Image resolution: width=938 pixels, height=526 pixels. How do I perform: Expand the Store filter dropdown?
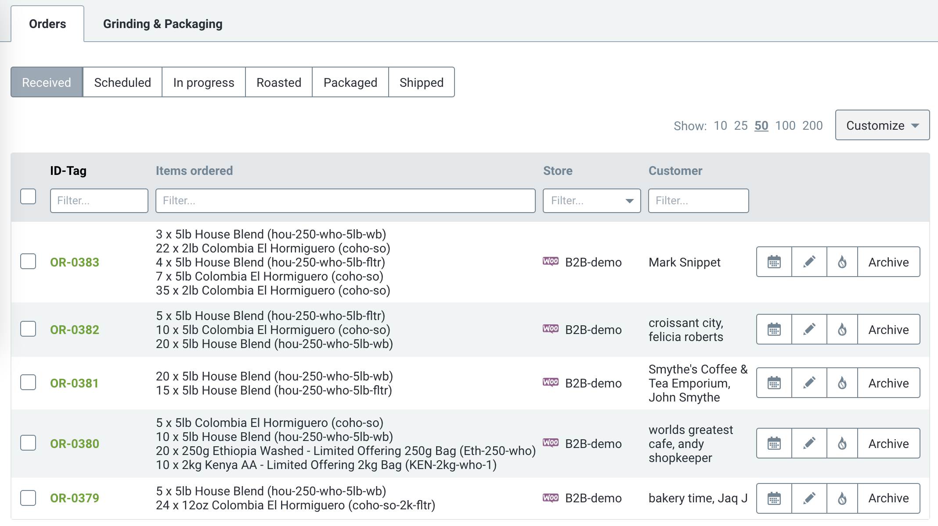pos(592,201)
